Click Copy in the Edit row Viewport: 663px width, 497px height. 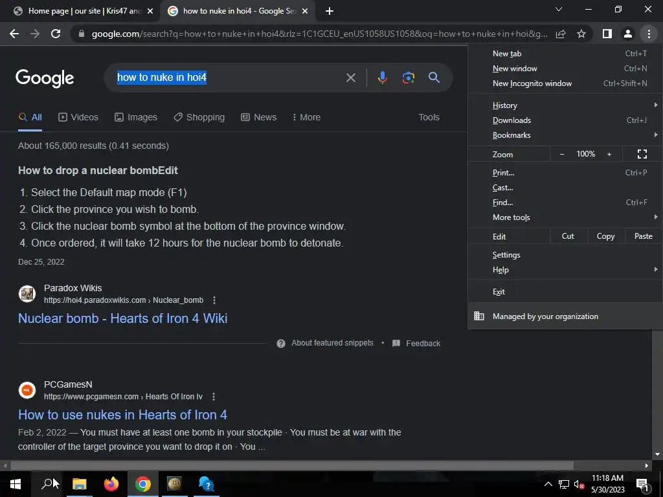click(605, 236)
